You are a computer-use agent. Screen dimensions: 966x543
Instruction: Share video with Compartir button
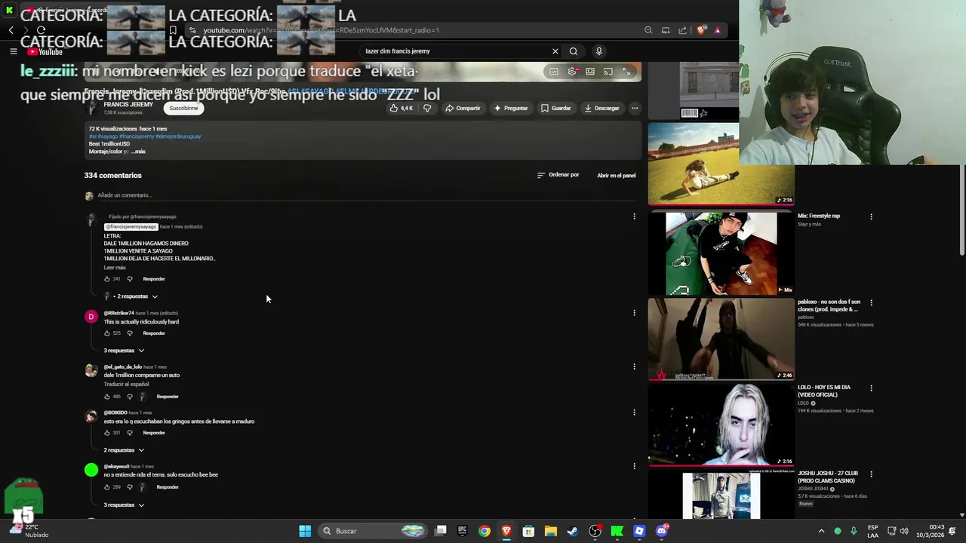point(463,108)
